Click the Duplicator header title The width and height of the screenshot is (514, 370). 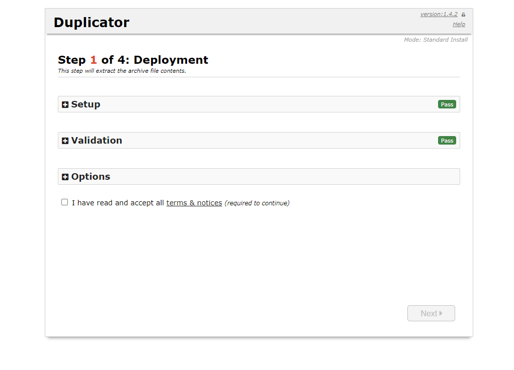pos(92,23)
